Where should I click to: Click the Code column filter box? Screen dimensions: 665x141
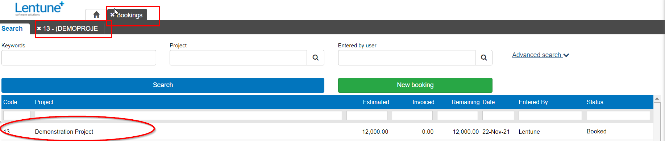pyautogui.click(x=17, y=115)
